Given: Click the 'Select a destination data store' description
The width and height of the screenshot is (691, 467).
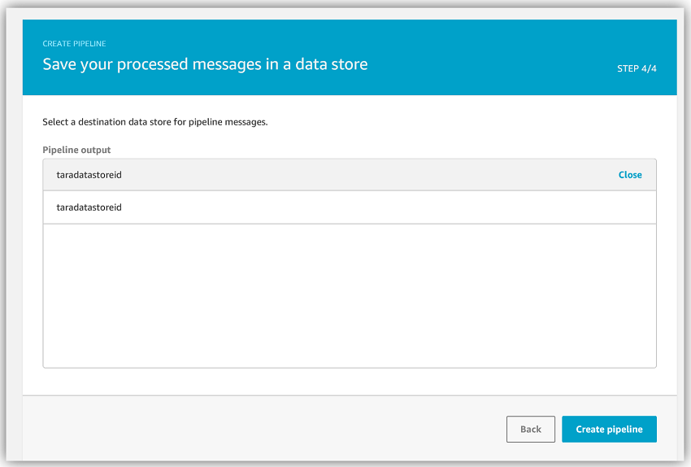Looking at the screenshot, I should pyautogui.click(x=154, y=122).
